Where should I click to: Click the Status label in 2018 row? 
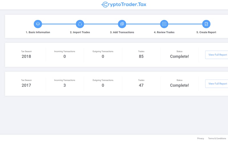(x=180, y=51)
